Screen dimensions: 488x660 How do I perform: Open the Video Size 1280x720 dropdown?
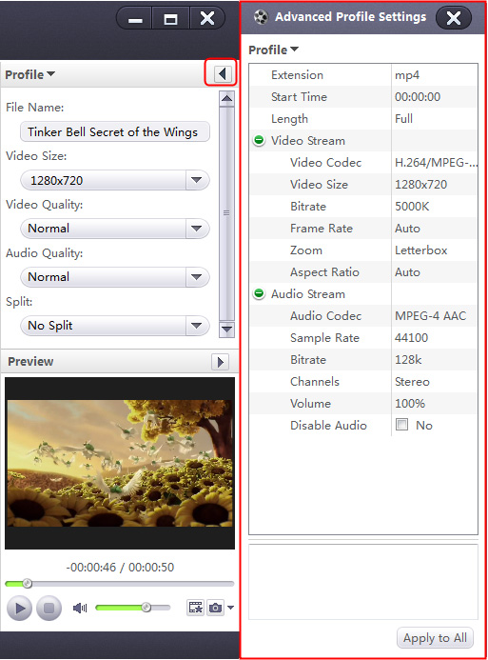click(x=115, y=181)
